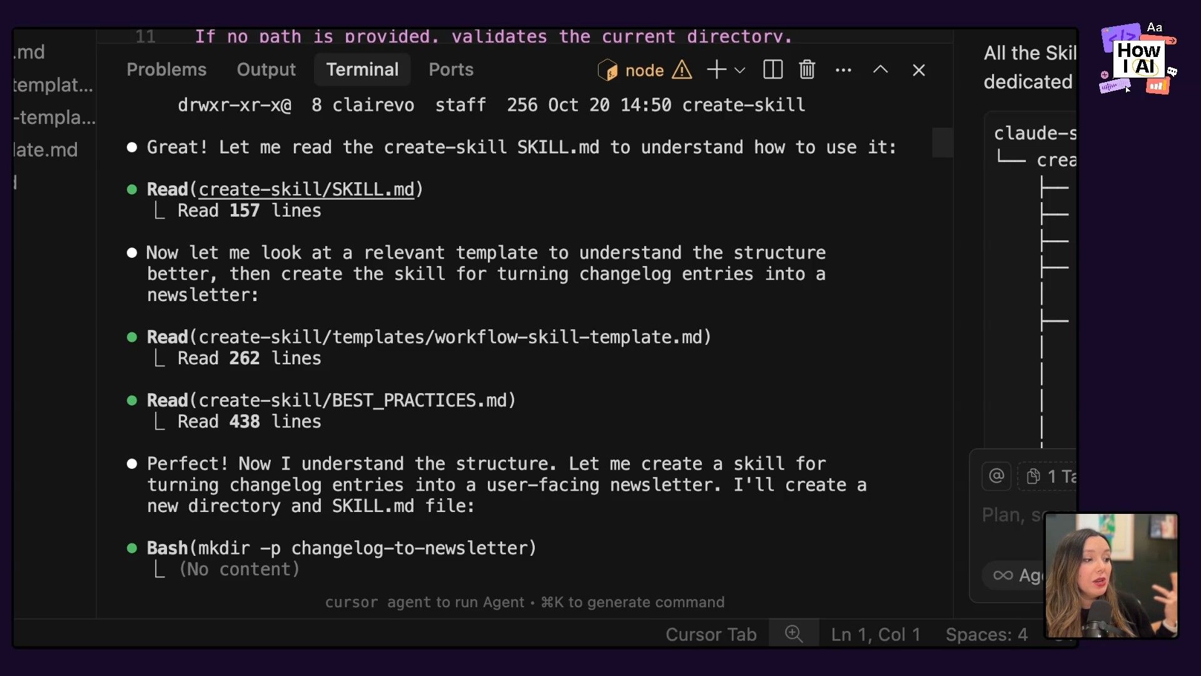Open the terminal more actions menu
Image resolution: width=1201 pixels, height=676 pixels.
pyautogui.click(x=843, y=69)
